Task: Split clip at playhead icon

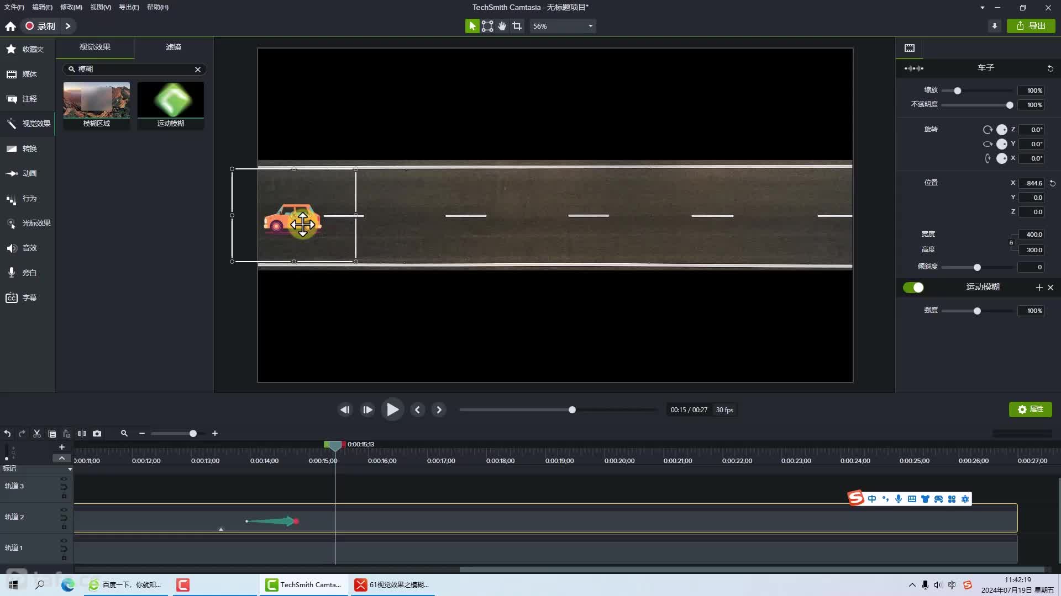Action: [x=82, y=434]
